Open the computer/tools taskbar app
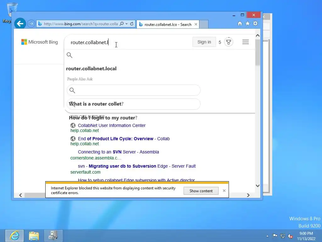The height and width of the screenshot is (242, 322). [x=53, y=236]
